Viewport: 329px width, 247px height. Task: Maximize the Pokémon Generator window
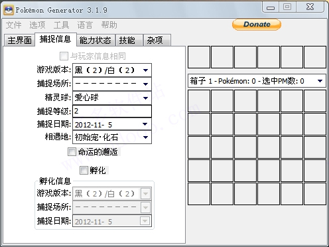[x=287, y=7]
